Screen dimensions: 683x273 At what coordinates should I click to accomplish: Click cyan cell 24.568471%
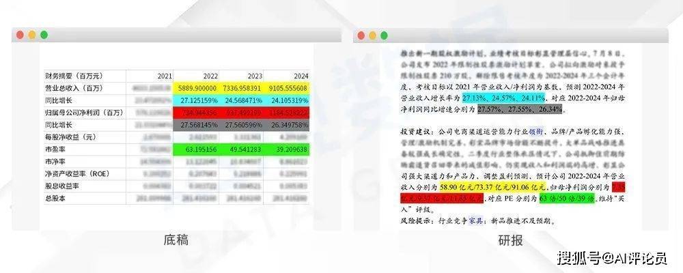tap(241, 100)
